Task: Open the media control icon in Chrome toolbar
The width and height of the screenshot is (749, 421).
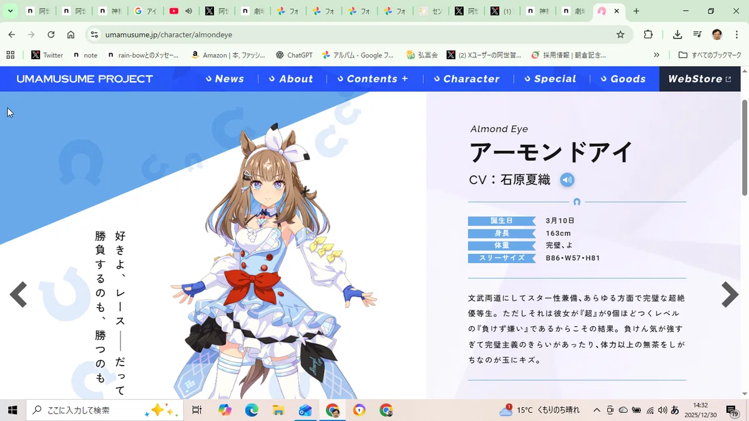Action: click(x=697, y=35)
